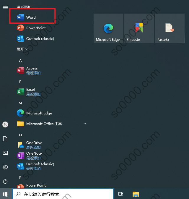Open the user account menu icon

(x=5, y=124)
